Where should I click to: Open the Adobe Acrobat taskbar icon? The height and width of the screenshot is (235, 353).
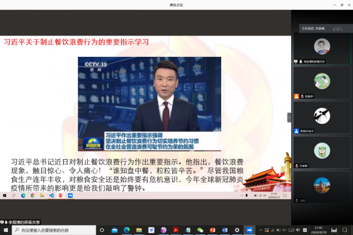(x=176, y=230)
